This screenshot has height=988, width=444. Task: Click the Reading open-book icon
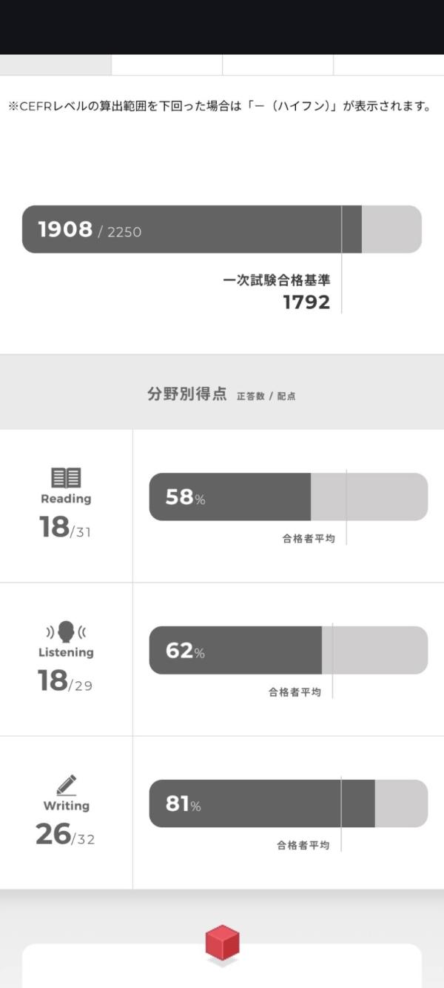coord(66,477)
